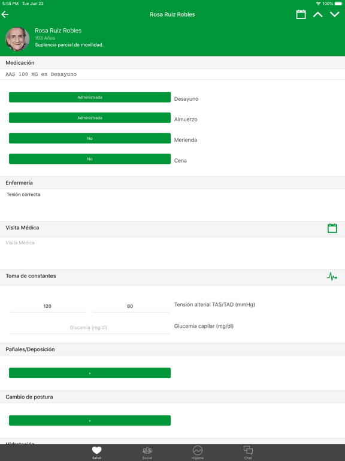Viewport: 345px width, 461px height.
Task: Toggle Desayuno Administrada medication button
Action: point(90,97)
